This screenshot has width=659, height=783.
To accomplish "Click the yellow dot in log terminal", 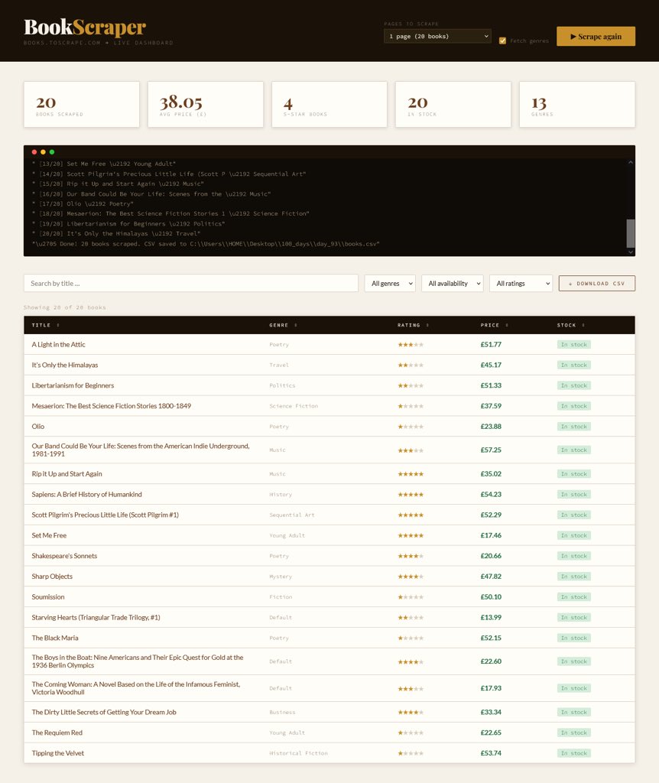I will pyautogui.click(x=43, y=152).
